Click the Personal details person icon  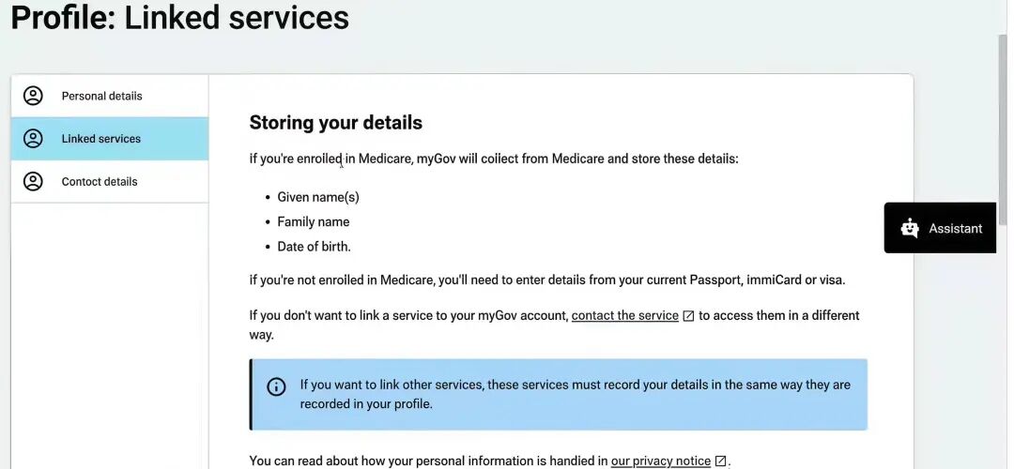[x=33, y=96]
